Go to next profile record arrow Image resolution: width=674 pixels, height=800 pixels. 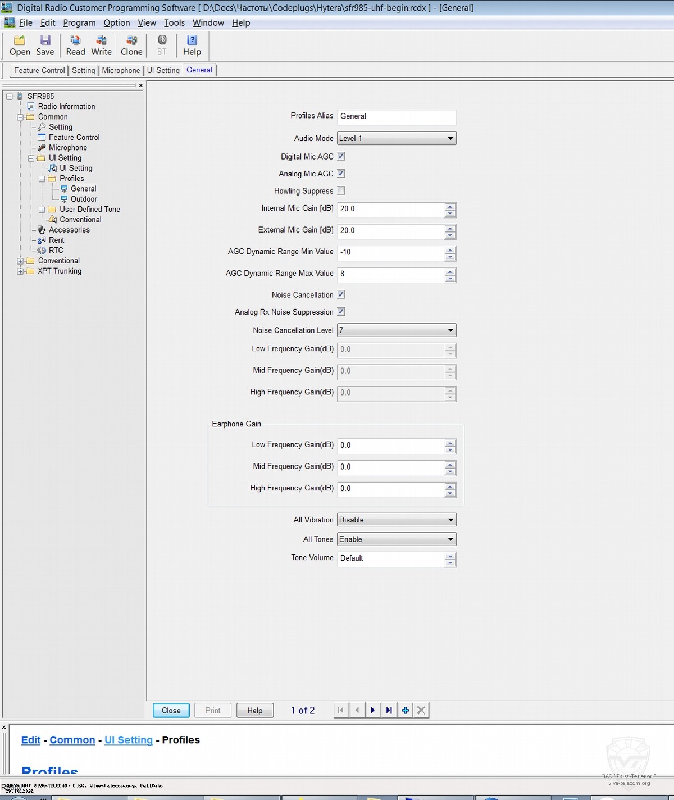(x=372, y=710)
